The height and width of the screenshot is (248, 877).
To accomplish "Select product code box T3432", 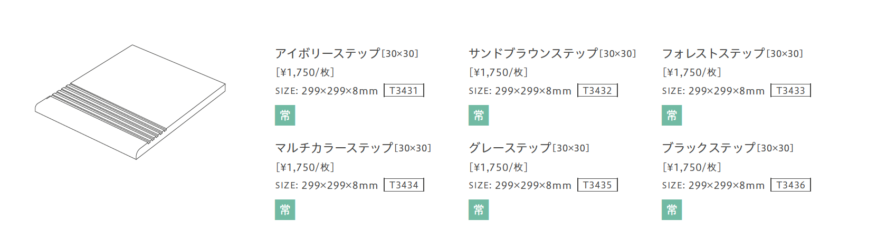I will (x=597, y=91).
